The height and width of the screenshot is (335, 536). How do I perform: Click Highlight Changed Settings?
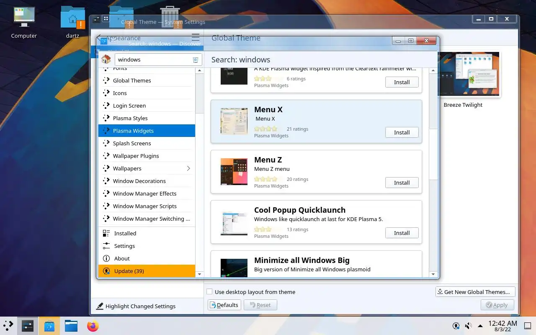136,306
